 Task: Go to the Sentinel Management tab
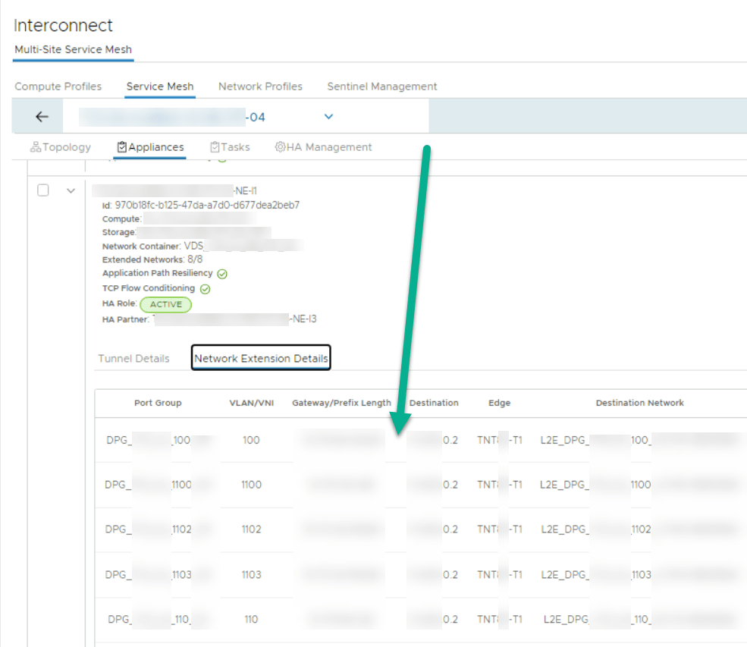[x=382, y=86]
